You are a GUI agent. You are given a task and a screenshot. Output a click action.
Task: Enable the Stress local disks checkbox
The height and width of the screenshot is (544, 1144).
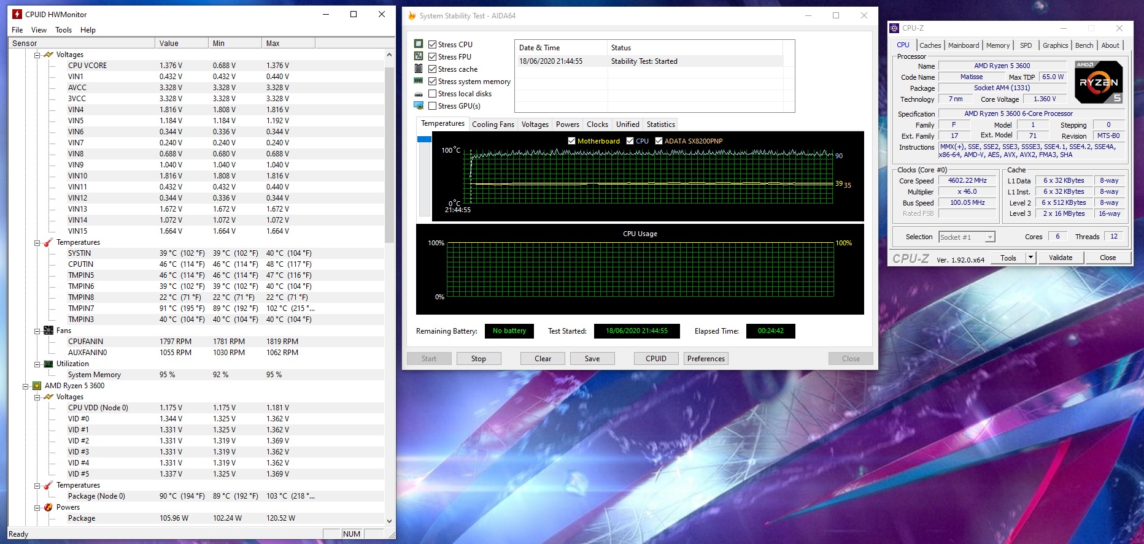coord(433,94)
